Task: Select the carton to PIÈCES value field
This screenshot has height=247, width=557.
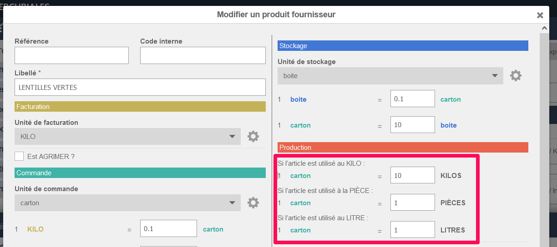Action: click(412, 203)
